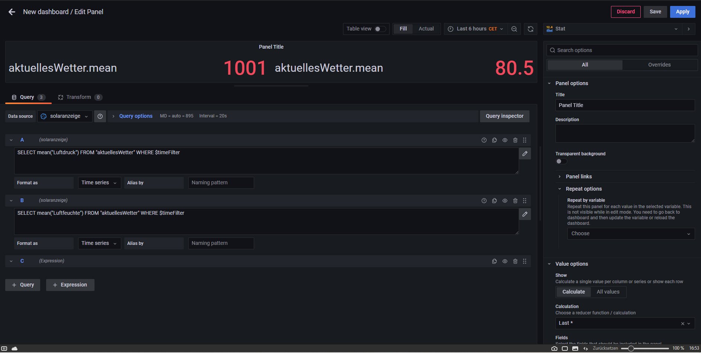701x353 pixels.
Task: Hide query C using its eye icon
Action: point(505,261)
